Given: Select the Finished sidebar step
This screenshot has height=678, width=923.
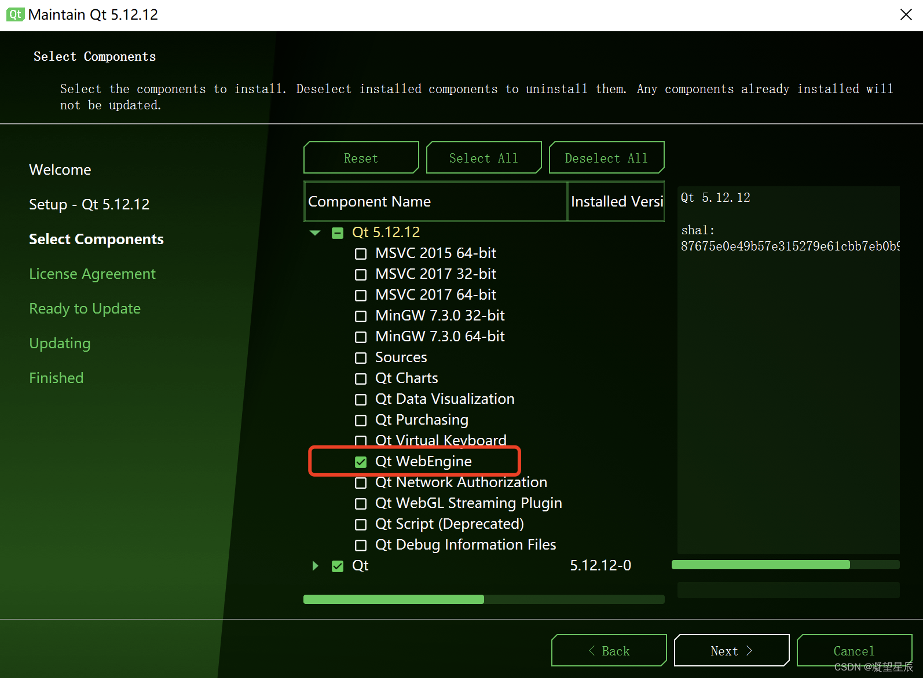Looking at the screenshot, I should 56,378.
